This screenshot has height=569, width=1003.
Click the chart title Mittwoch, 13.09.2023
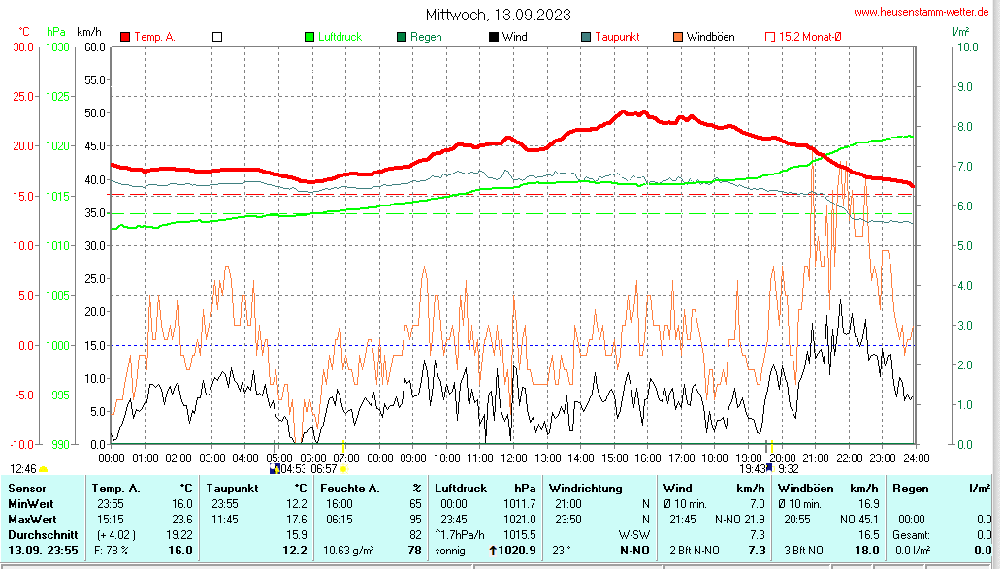click(x=499, y=15)
